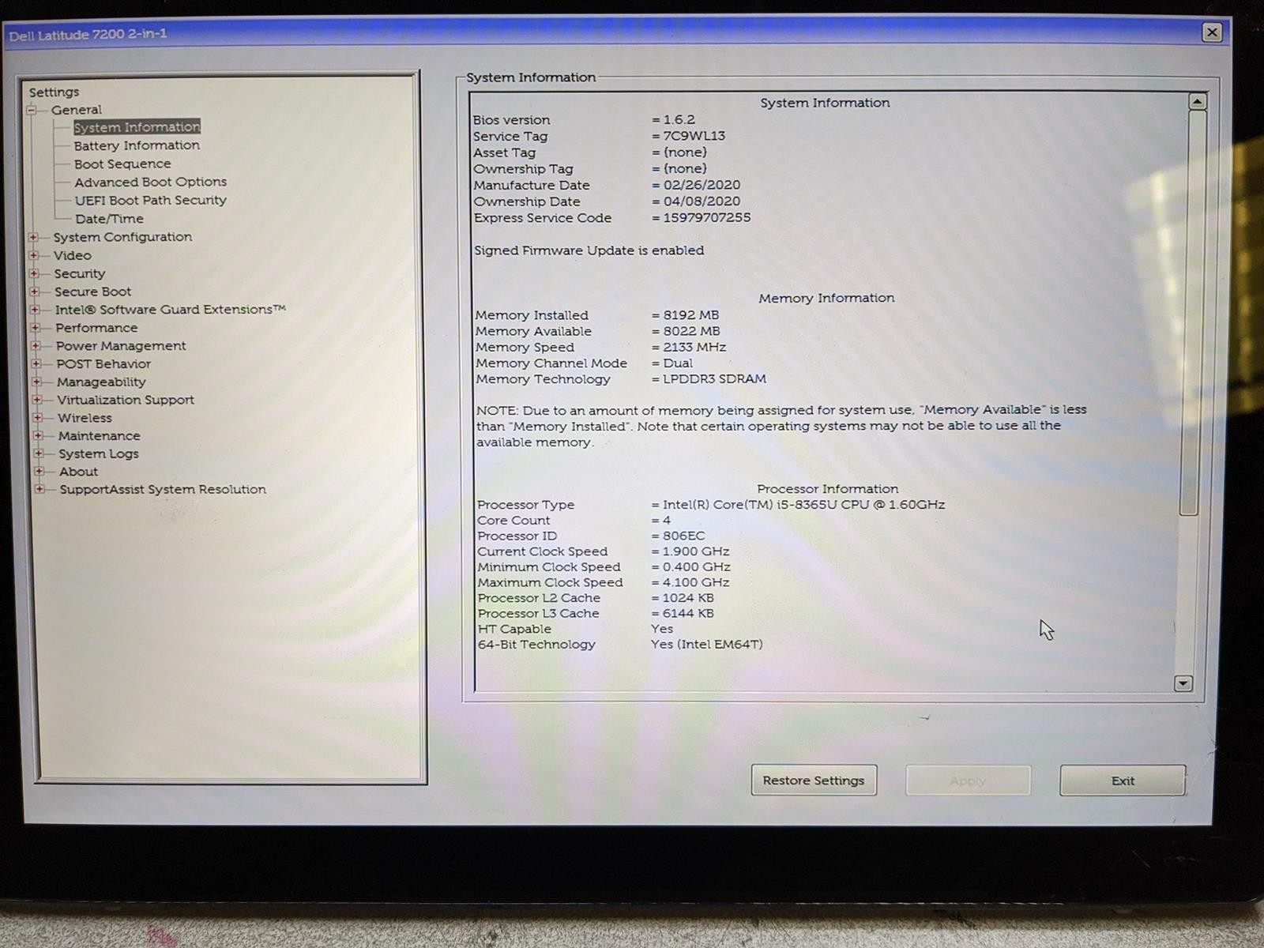Click Processor L3 Cache 6144 KB
This screenshot has height=948, width=1264.
click(x=687, y=614)
